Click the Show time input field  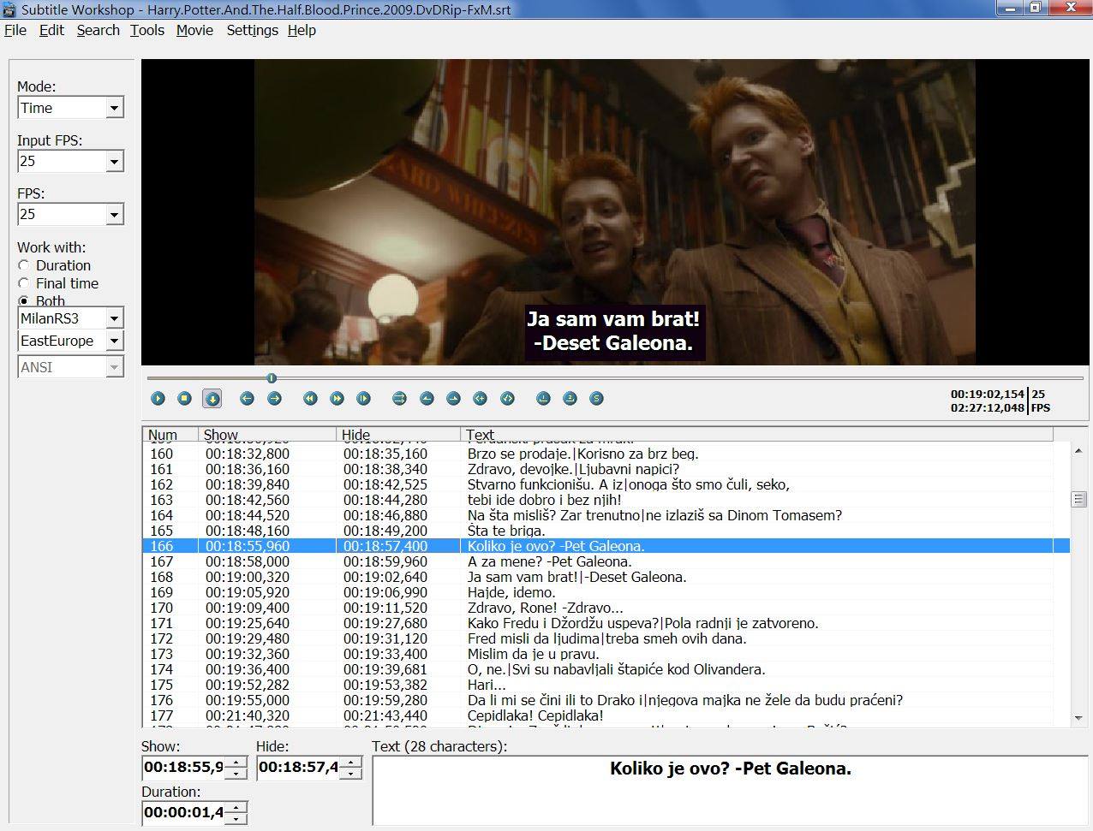[183, 767]
